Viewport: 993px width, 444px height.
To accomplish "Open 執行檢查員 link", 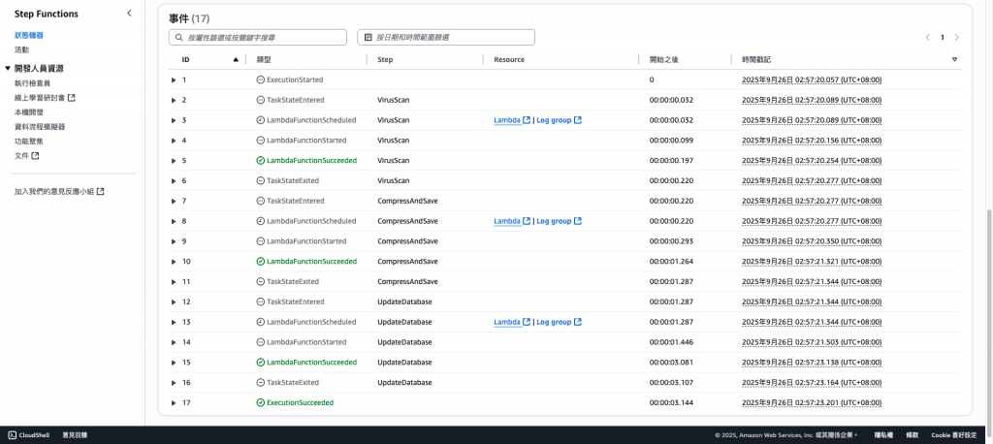I will (x=32, y=83).
